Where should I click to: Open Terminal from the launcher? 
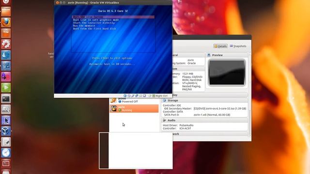click(x=6, y=99)
